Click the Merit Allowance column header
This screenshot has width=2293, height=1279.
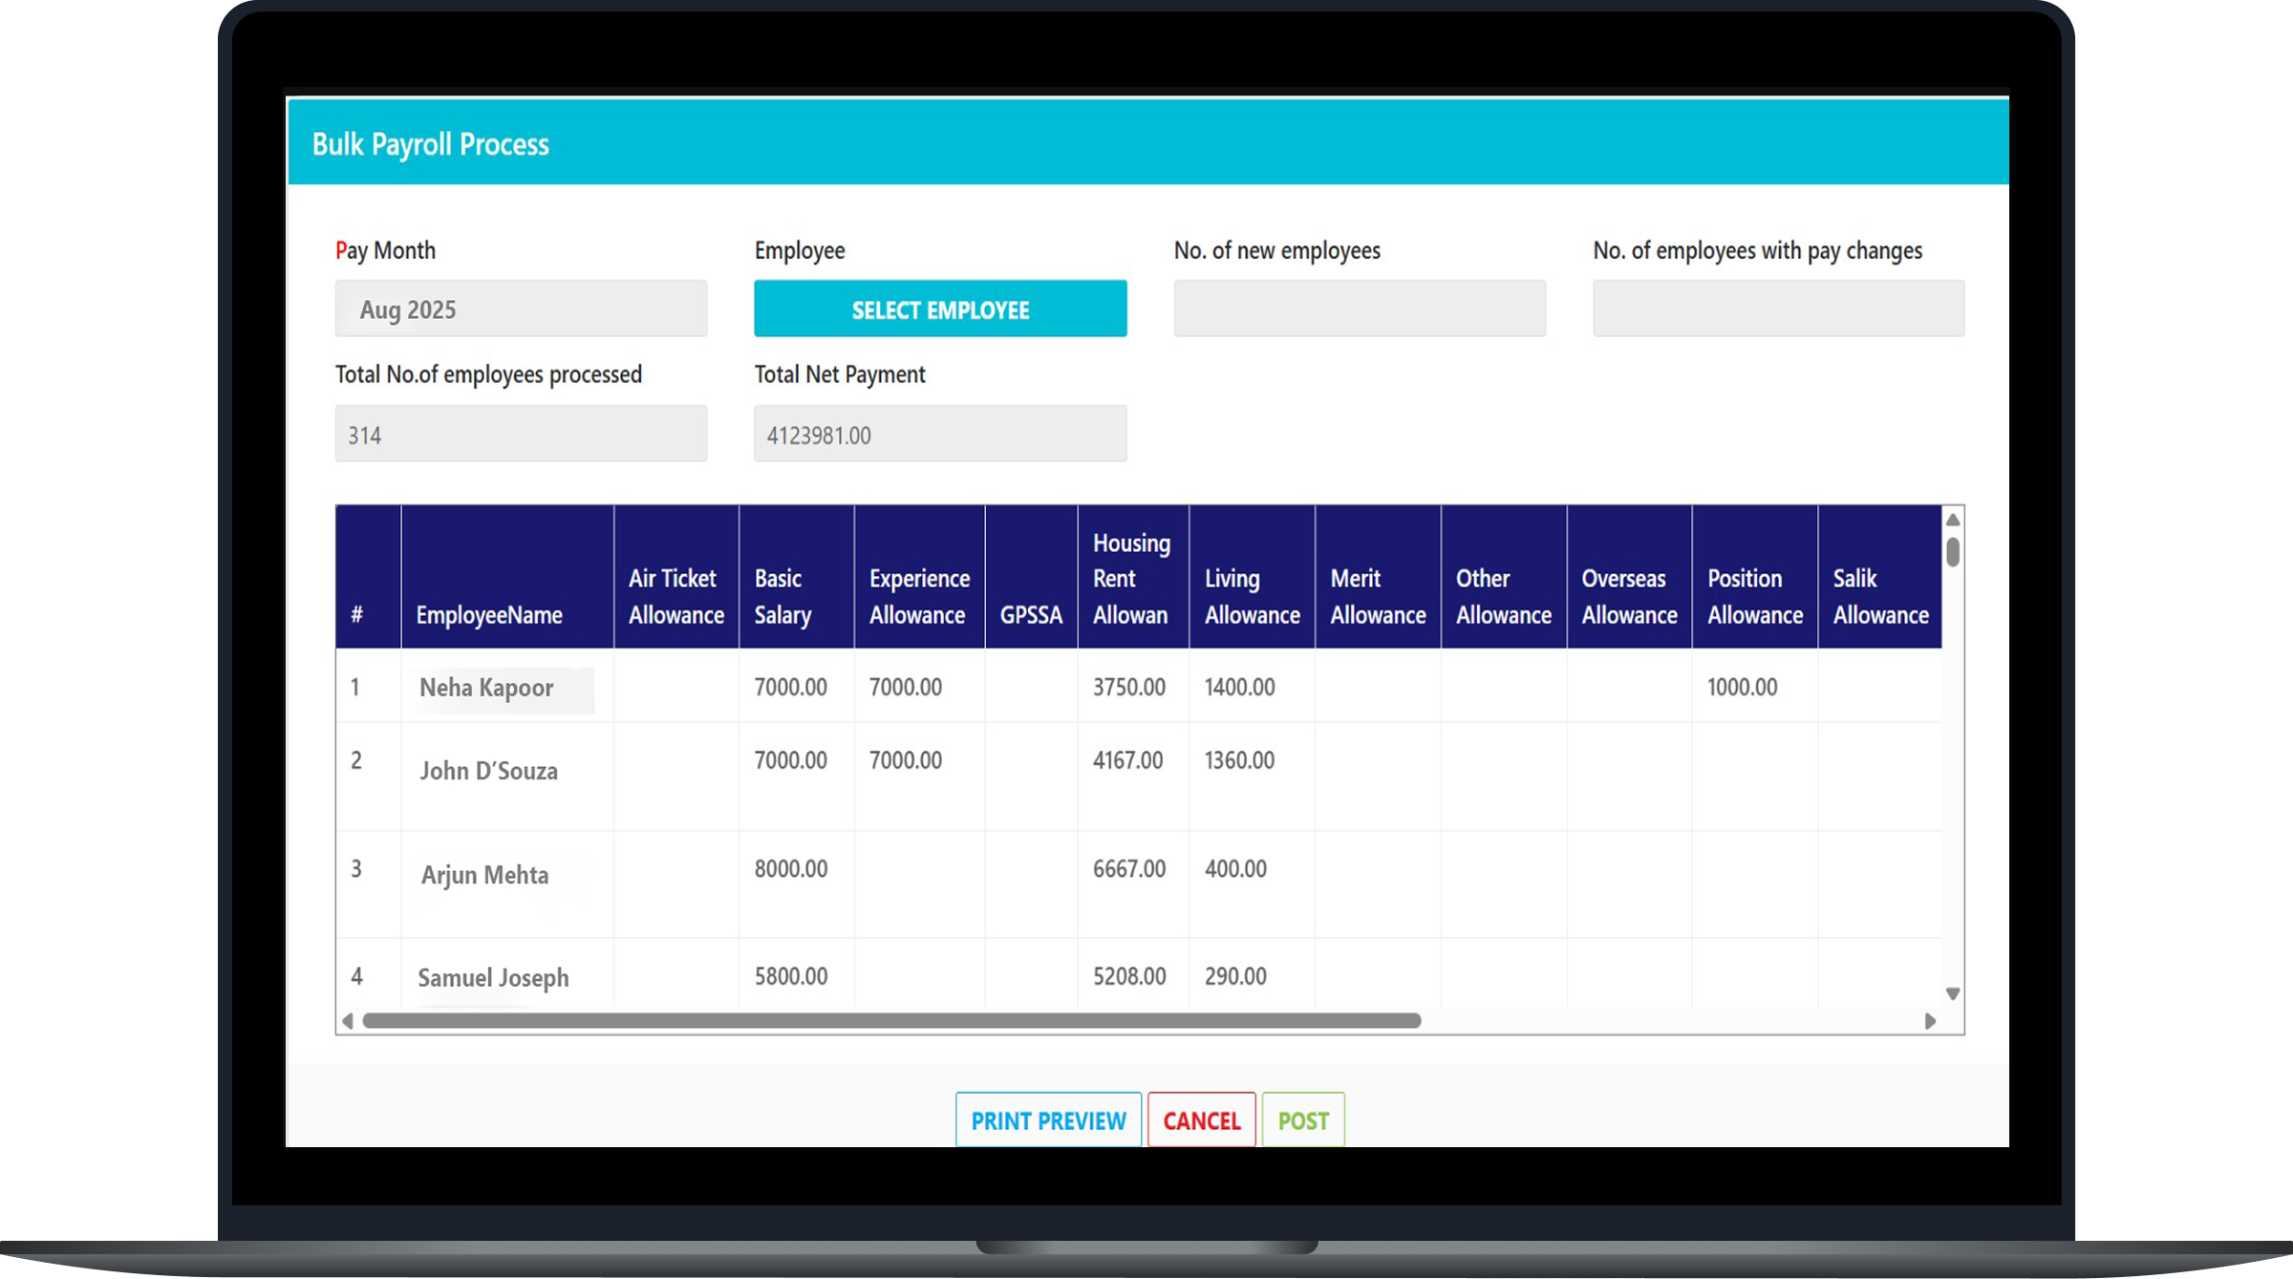click(1378, 577)
